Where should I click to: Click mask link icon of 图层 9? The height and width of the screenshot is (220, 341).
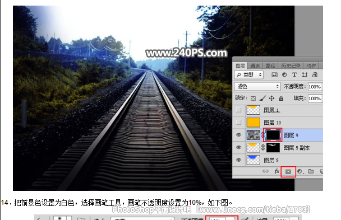tap(262, 135)
